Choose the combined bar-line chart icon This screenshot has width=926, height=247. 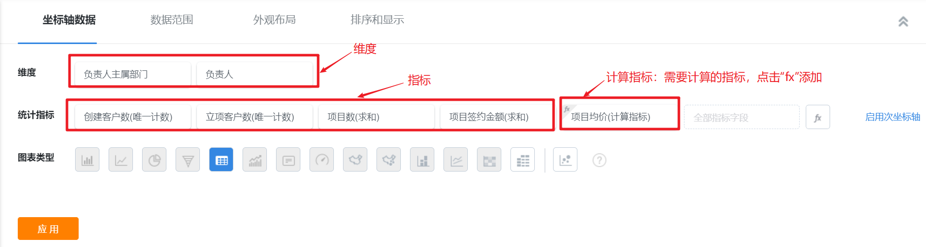[255, 160]
